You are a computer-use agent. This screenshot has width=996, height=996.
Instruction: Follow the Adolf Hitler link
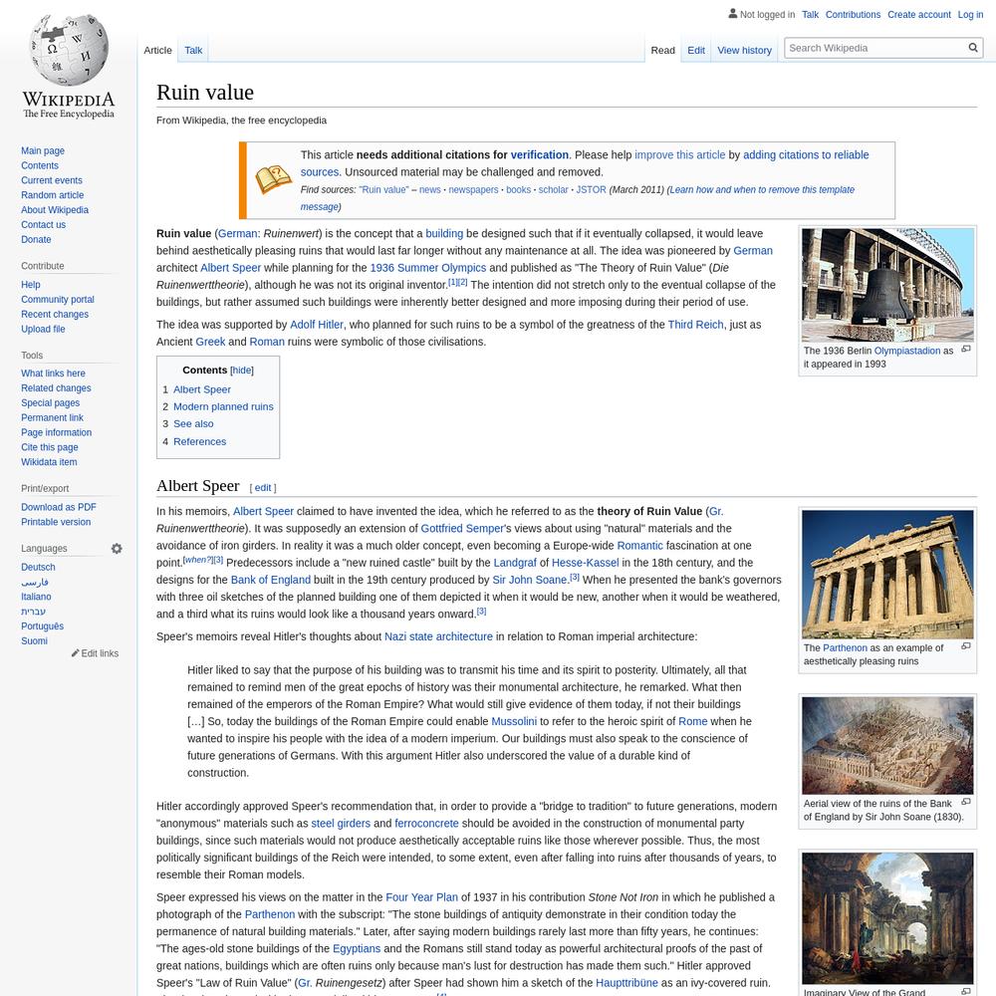click(x=317, y=325)
